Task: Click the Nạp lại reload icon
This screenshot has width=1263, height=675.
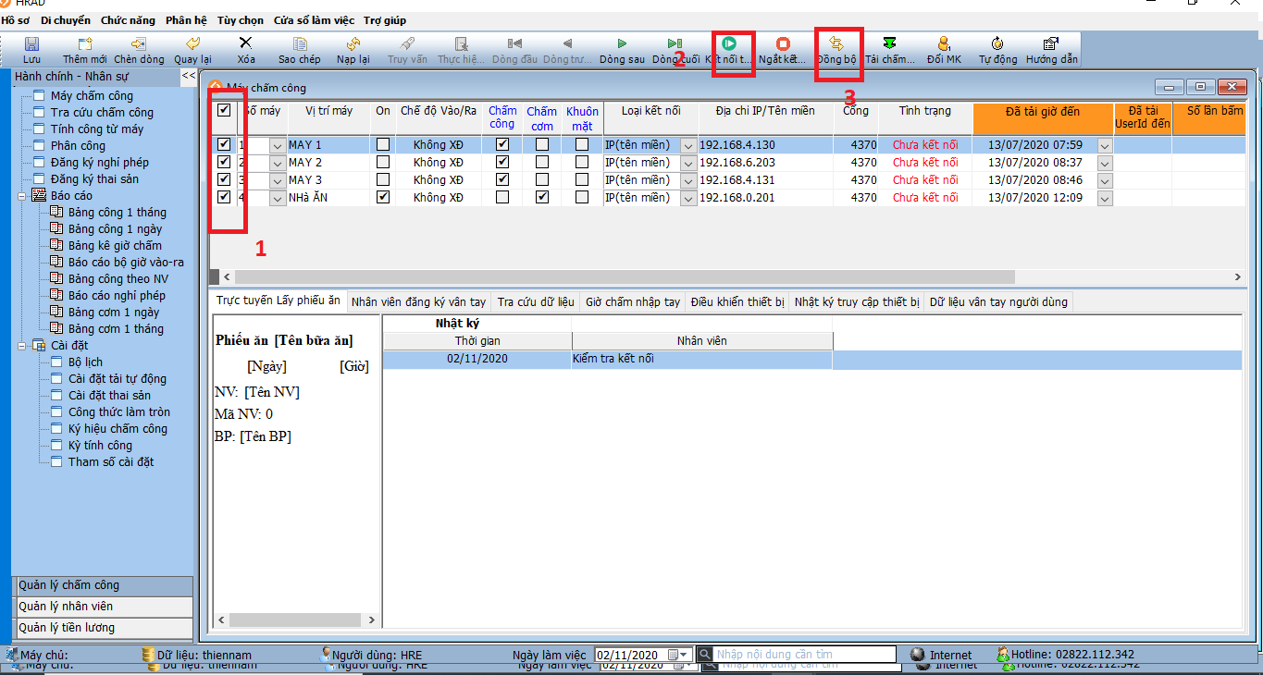Action: (x=353, y=43)
